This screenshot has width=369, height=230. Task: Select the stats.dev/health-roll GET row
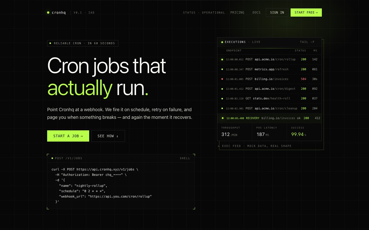[269, 99]
